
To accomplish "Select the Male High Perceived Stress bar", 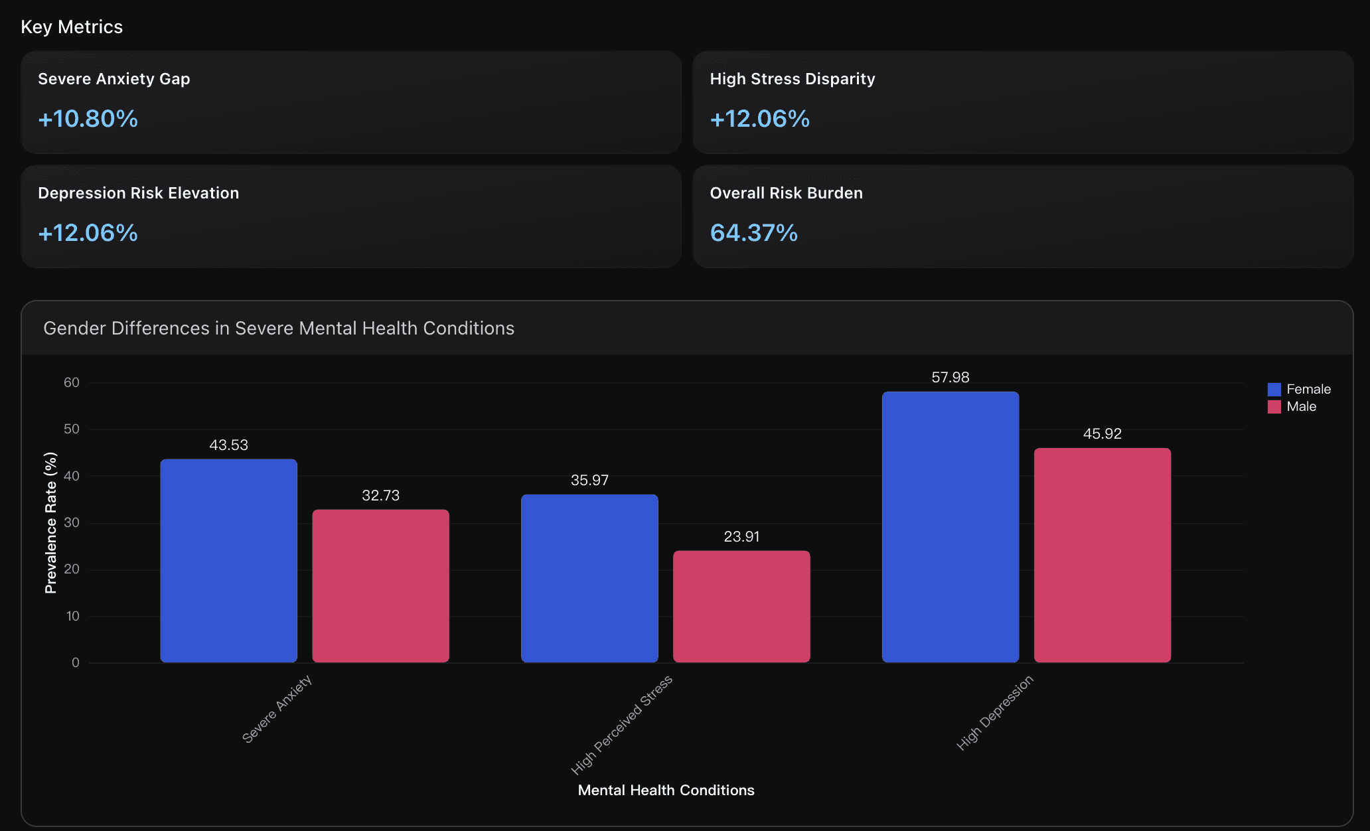I will coord(741,607).
